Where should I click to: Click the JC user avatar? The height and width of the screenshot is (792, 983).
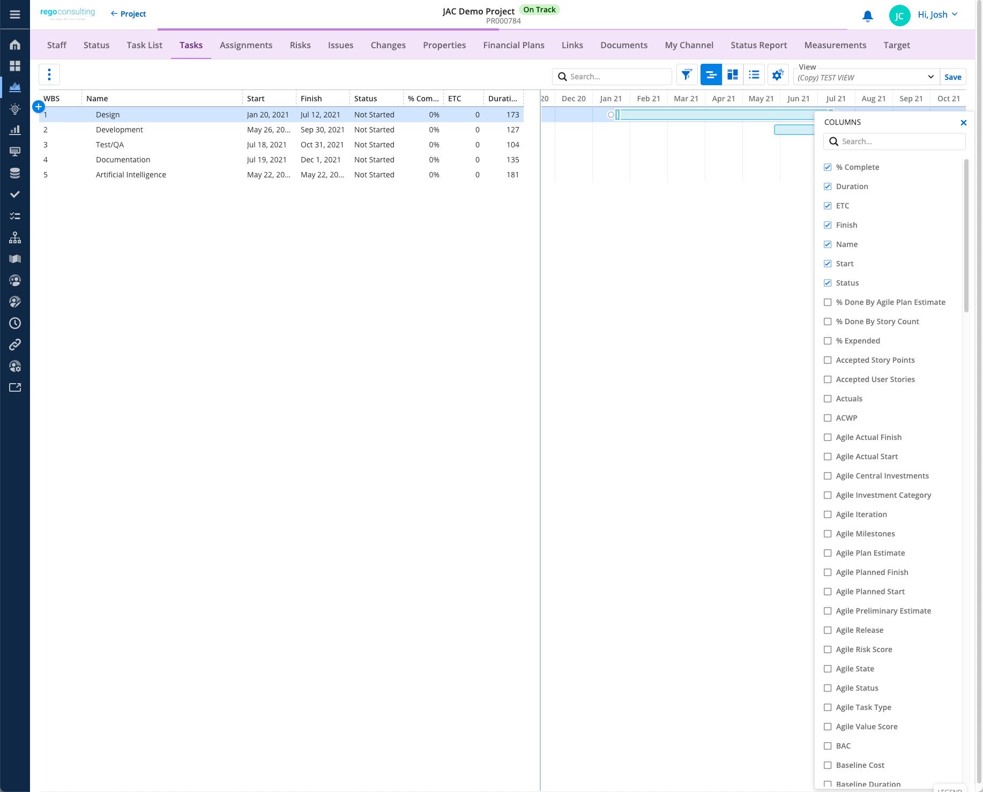[x=899, y=16]
